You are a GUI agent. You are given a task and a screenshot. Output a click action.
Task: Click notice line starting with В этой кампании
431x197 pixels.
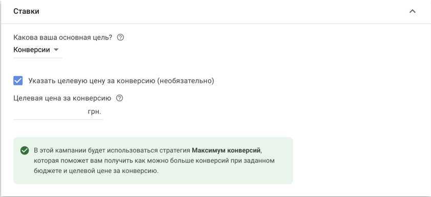coord(148,150)
